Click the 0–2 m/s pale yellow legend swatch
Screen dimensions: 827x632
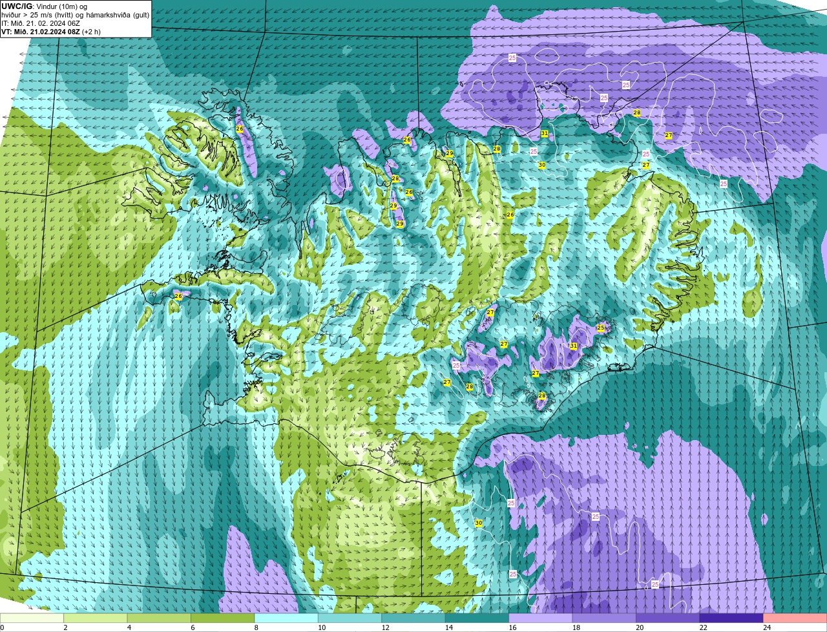[32, 618]
